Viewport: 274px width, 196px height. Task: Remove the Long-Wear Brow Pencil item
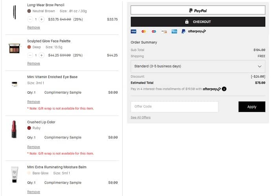[33, 27]
